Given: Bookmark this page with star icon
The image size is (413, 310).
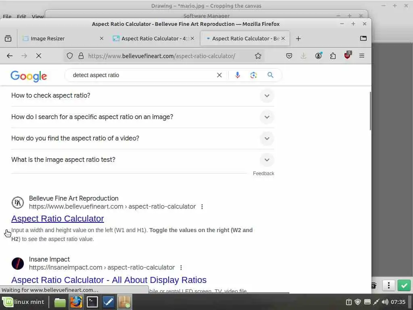Looking at the screenshot, I should point(258,56).
